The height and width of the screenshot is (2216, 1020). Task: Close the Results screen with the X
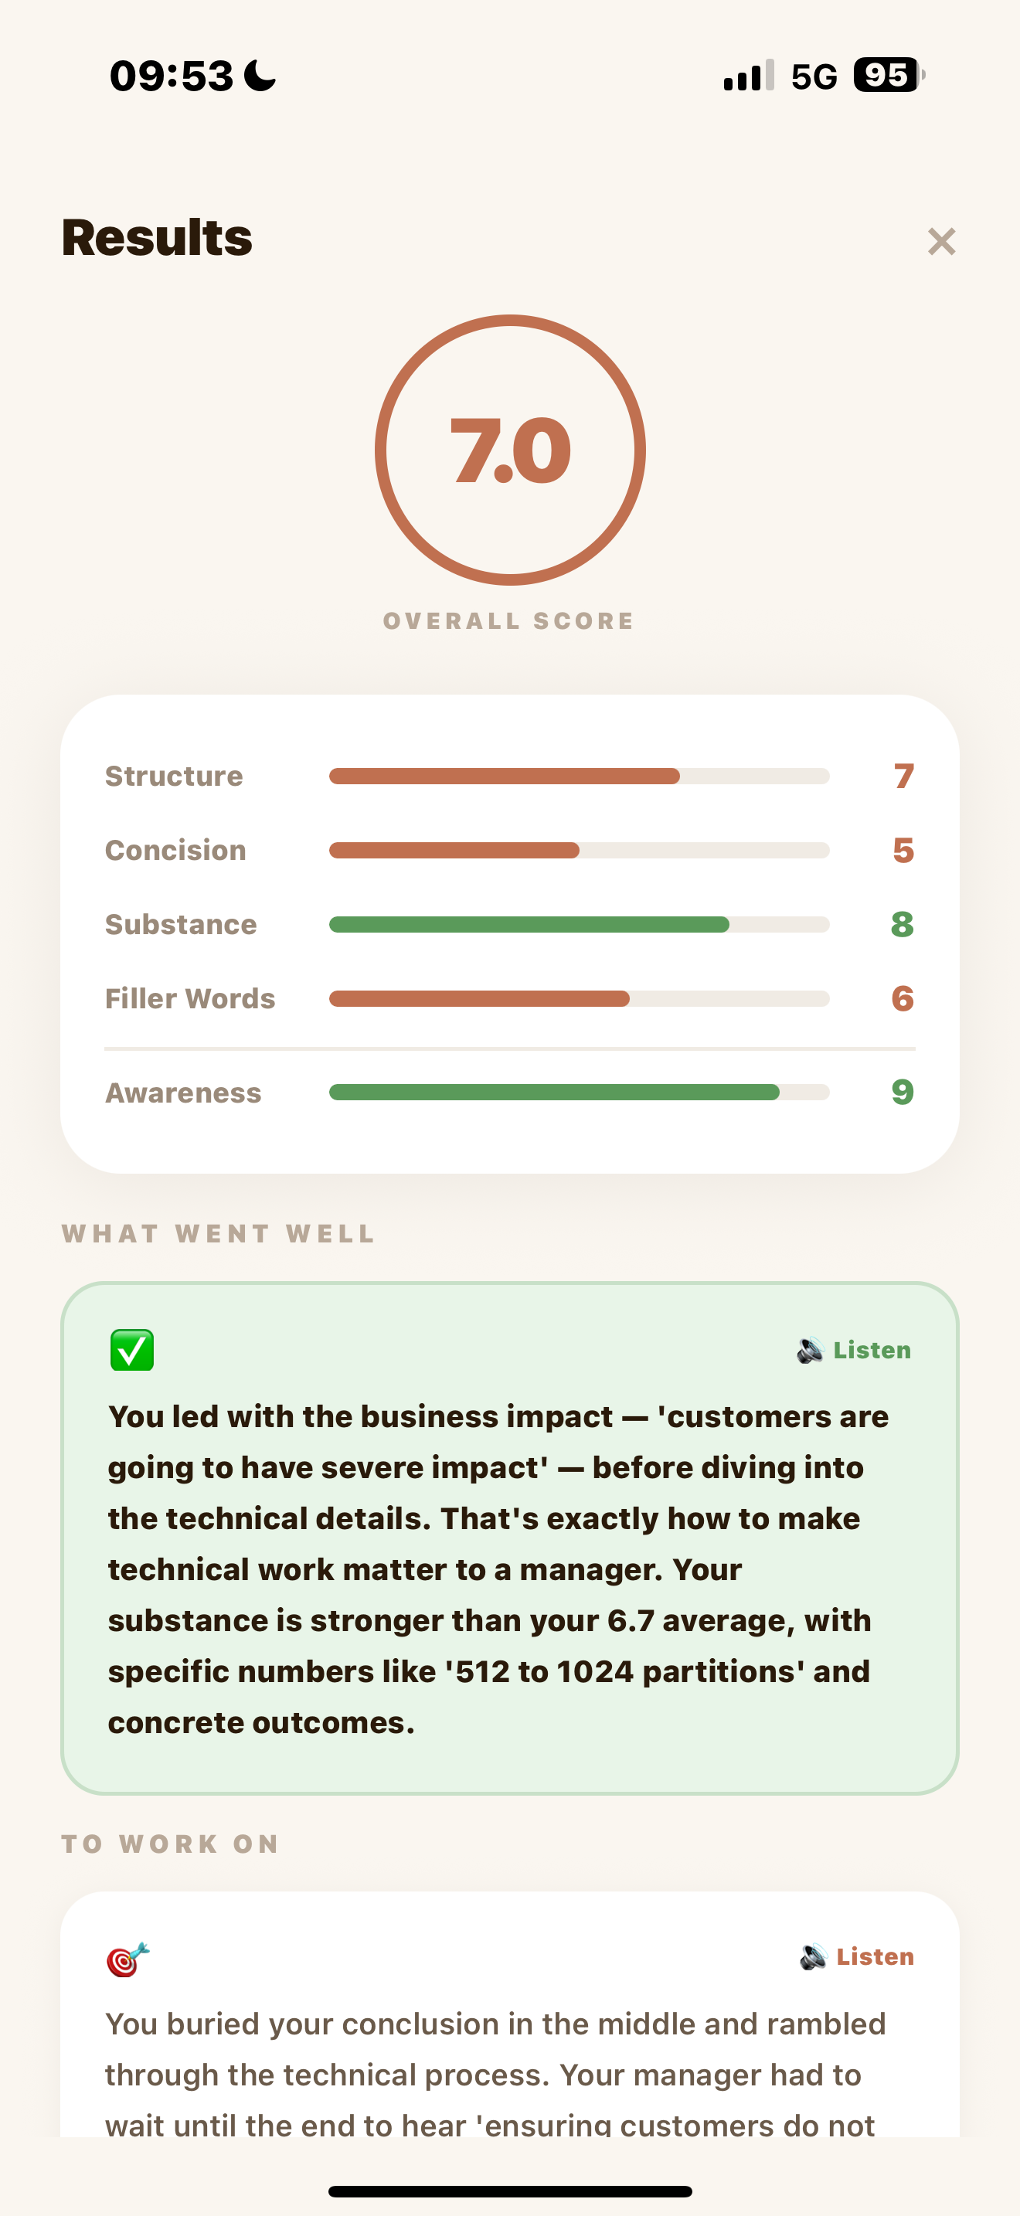click(x=942, y=242)
